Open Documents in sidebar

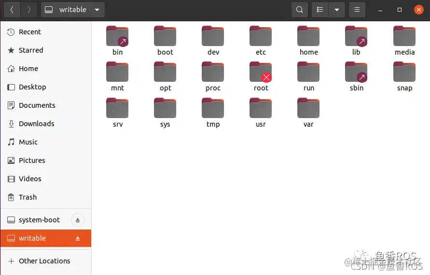point(46,105)
